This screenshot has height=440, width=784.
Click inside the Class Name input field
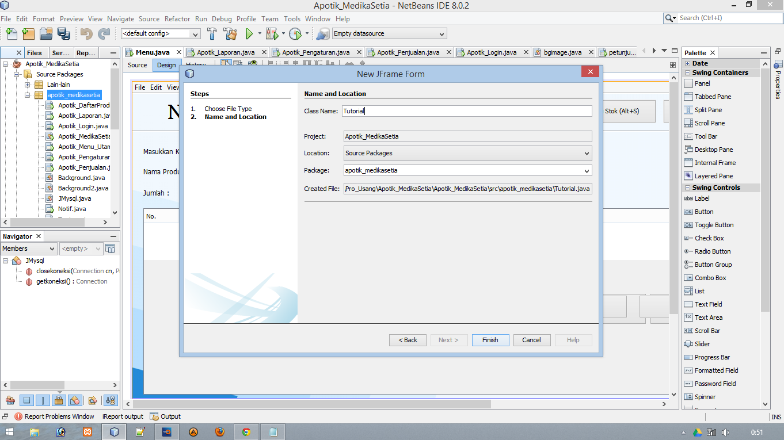click(x=466, y=111)
